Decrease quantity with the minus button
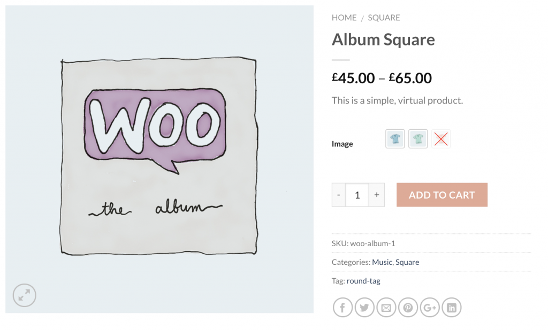 (339, 195)
